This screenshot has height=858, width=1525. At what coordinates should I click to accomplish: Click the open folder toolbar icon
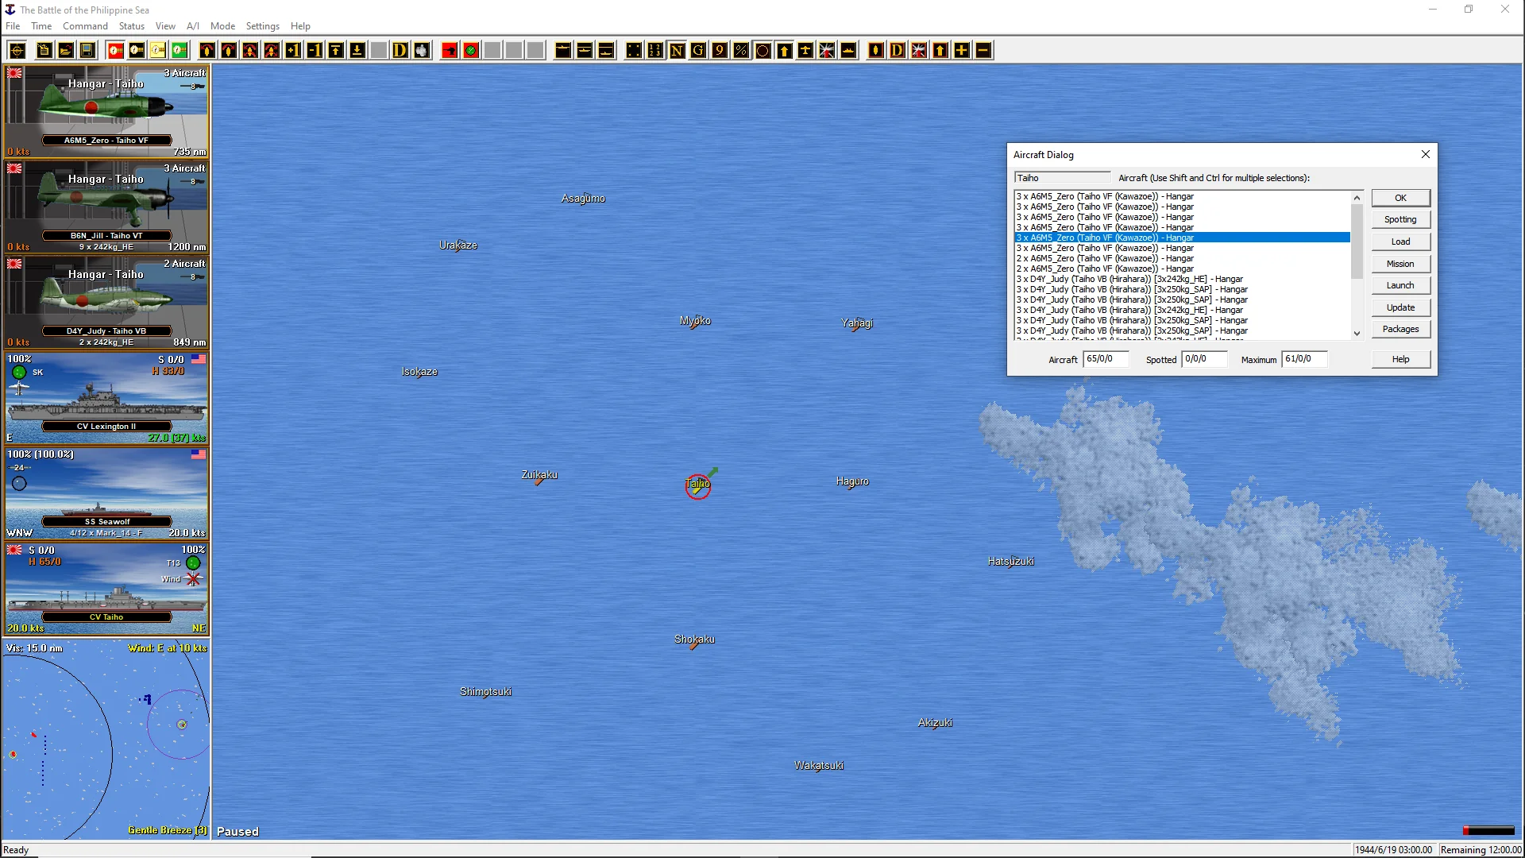click(66, 51)
